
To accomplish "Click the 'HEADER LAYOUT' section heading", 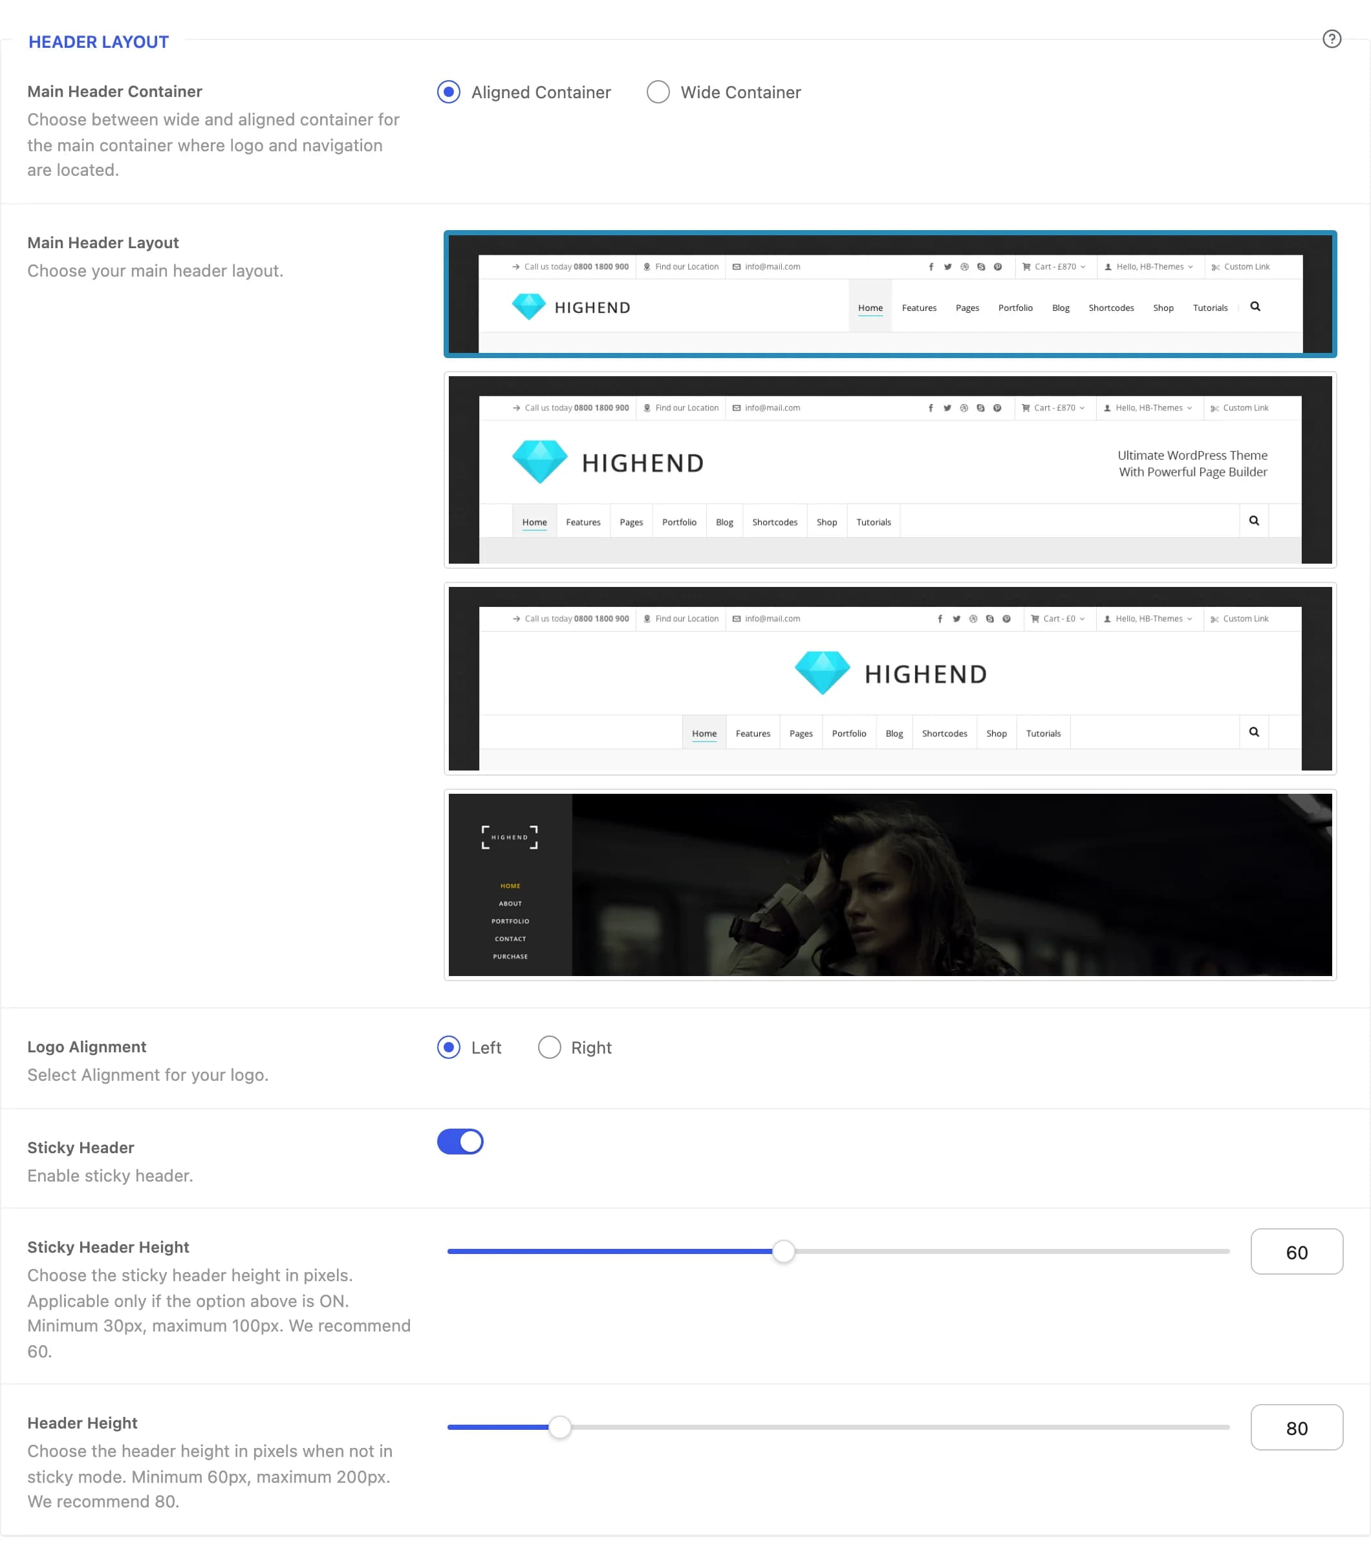I will (99, 42).
